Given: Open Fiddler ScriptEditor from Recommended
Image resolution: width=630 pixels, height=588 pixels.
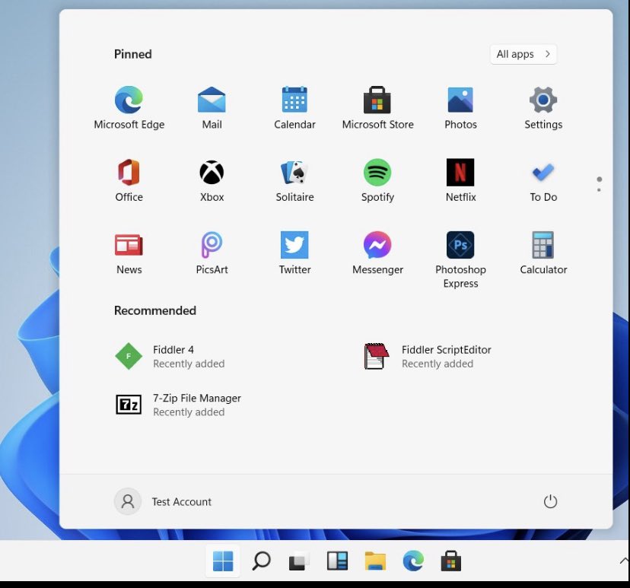Looking at the screenshot, I should [x=427, y=356].
